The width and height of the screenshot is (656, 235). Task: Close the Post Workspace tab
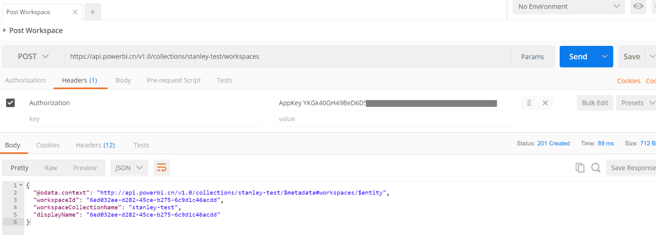pos(75,12)
